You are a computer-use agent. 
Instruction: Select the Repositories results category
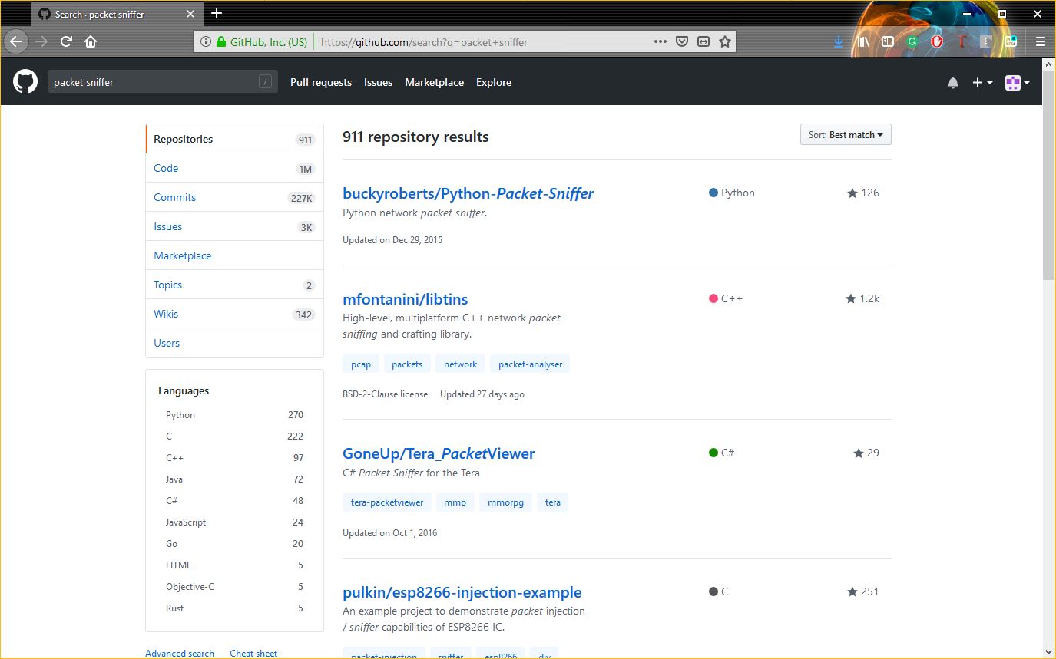pyautogui.click(x=234, y=139)
